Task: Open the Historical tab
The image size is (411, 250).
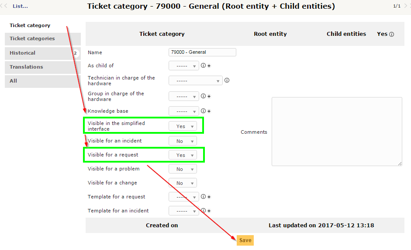Action: click(23, 53)
